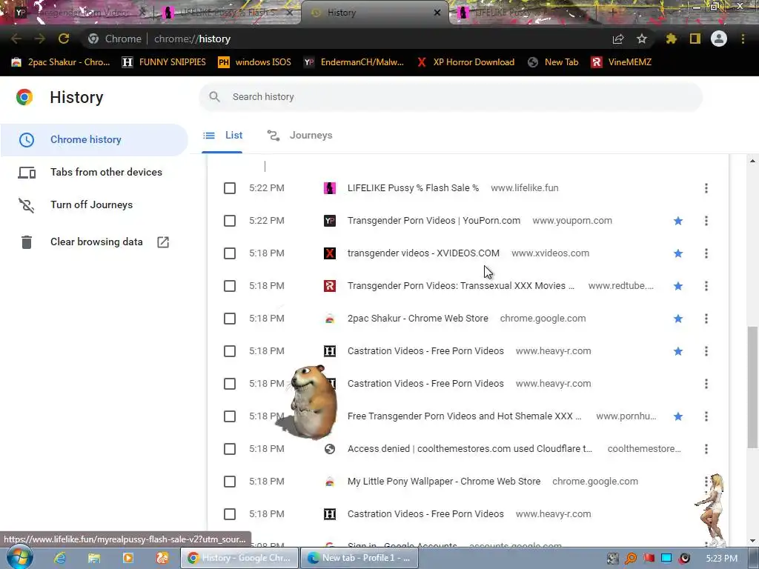Select the checkbox for the pornhub entry
This screenshot has height=569, width=759.
pos(230,416)
